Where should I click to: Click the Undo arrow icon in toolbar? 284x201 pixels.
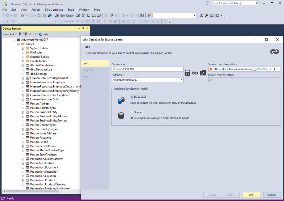pyautogui.click(x=124, y=16)
